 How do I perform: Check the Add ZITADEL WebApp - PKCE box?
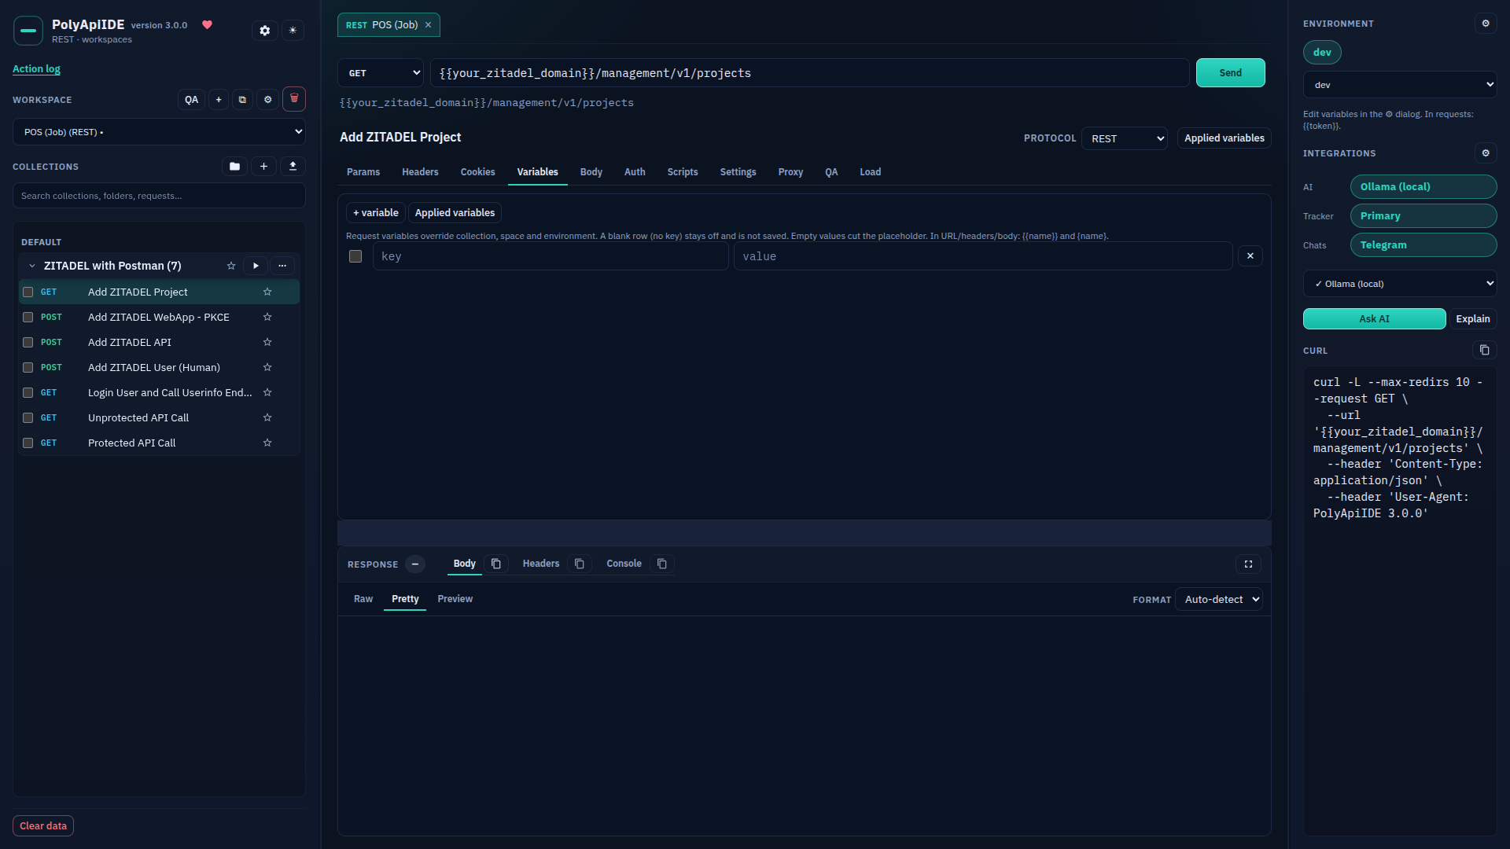[x=28, y=318]
